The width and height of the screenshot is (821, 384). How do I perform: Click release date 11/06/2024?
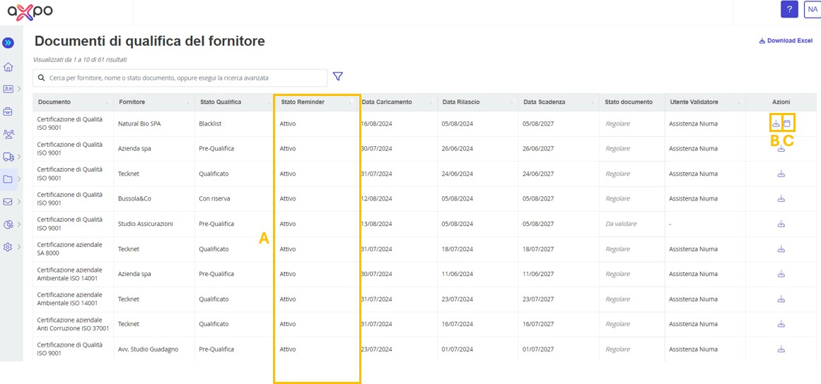click(457, 275)
